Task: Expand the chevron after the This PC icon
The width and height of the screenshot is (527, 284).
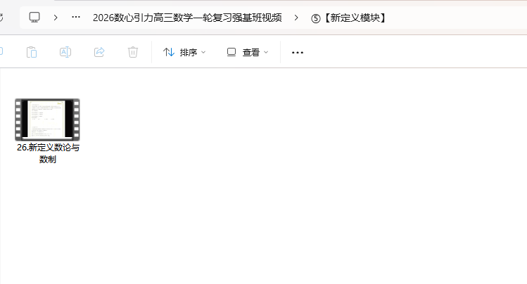Action: (56, 18)
